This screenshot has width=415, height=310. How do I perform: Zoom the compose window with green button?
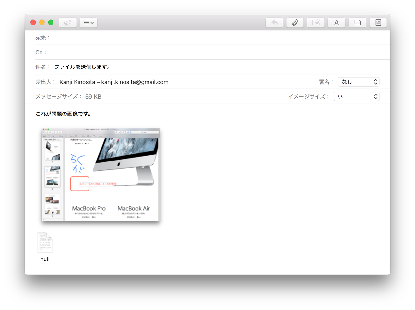51,22
